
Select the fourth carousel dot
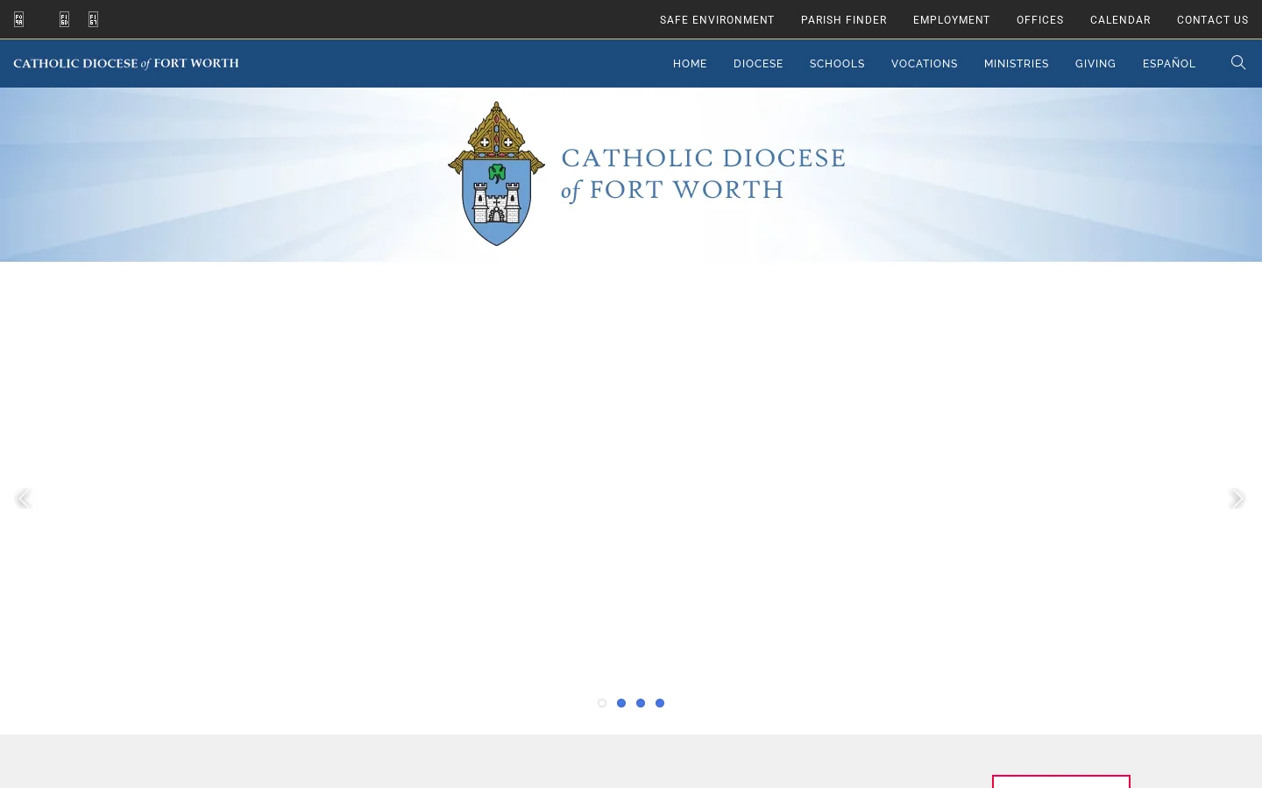click(x=660, y=703)
